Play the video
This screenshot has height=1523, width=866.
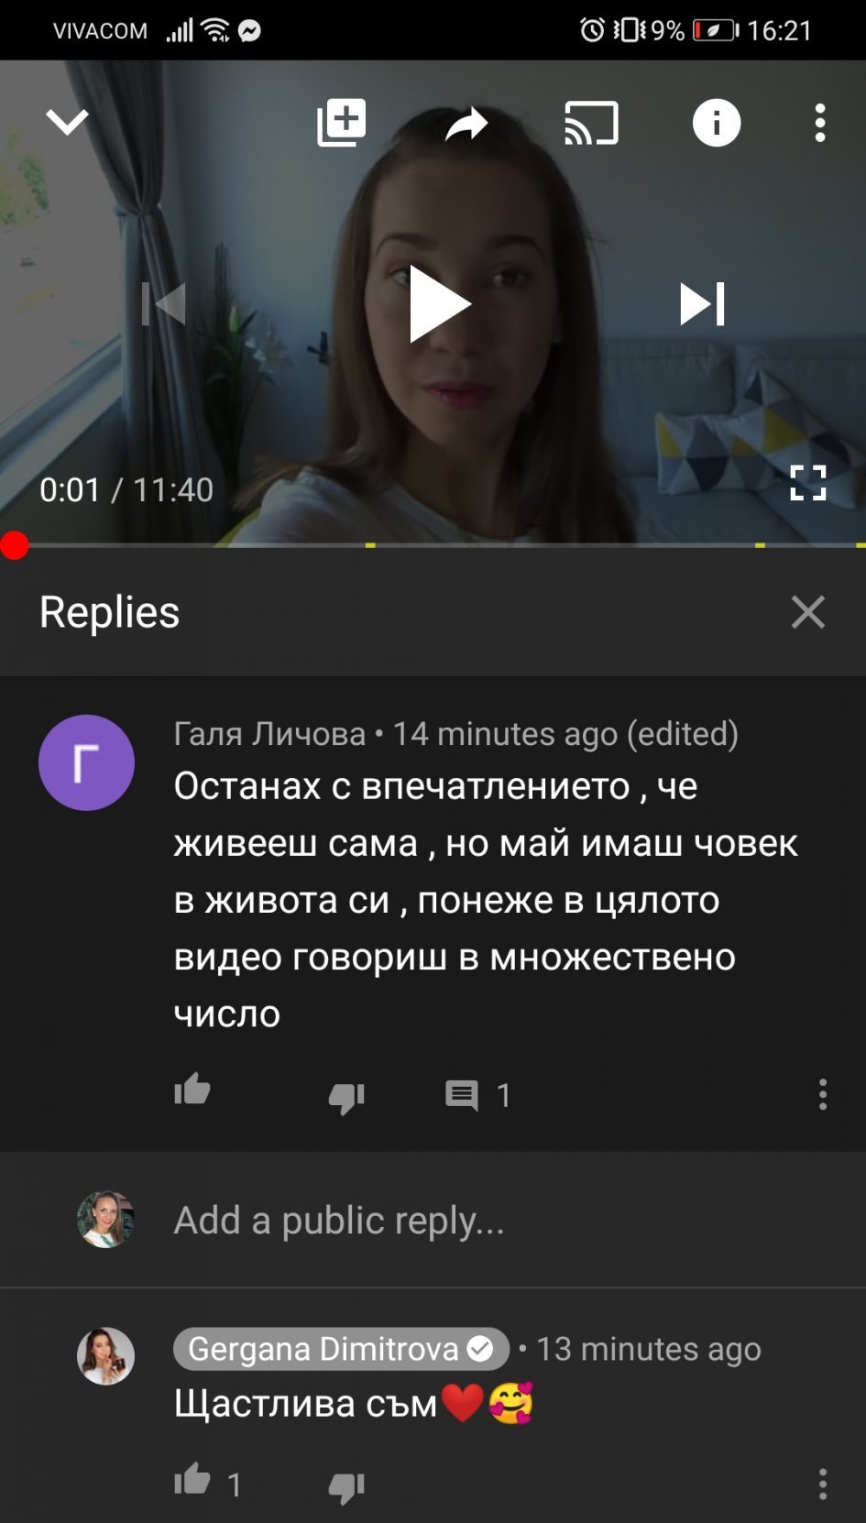tap(440, 303)
